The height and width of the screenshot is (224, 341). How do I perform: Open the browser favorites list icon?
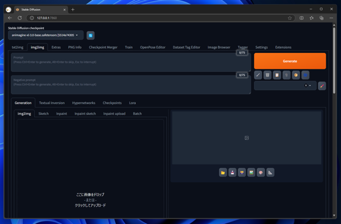[x=311, y=18]
